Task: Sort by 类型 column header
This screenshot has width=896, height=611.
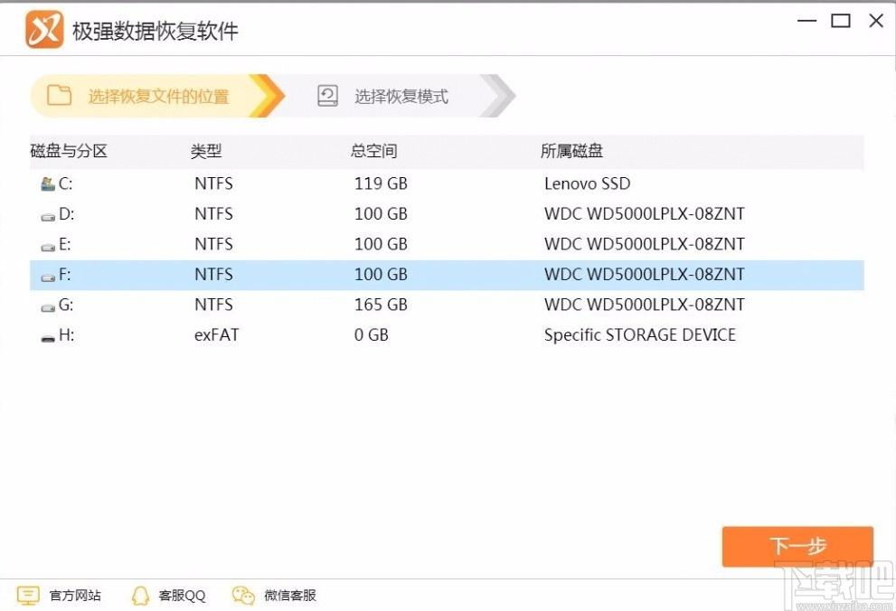Action: click(x=206, y=151)
